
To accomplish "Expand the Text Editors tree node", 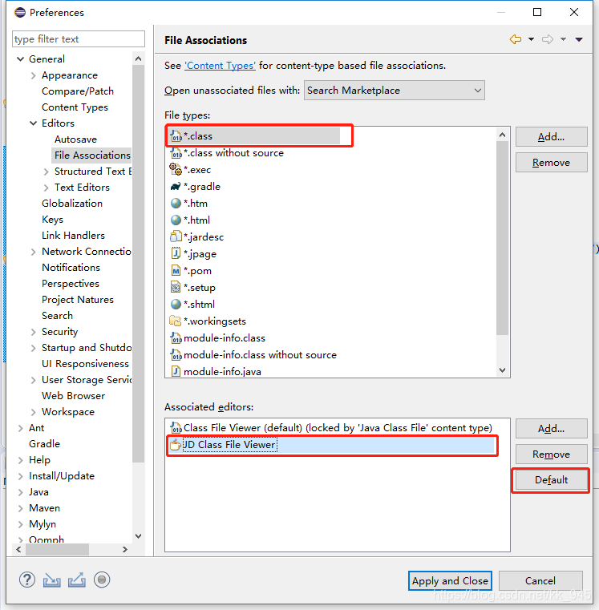I will click(x=46, y=188).
